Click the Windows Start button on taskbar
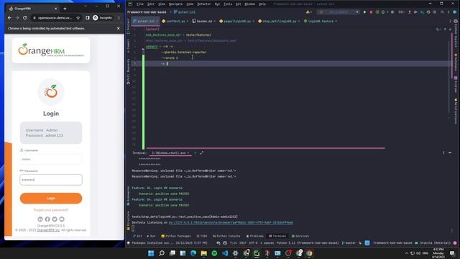Image resolution: width=460 pixels, height=259 pixels. click(x=151, y=253)
